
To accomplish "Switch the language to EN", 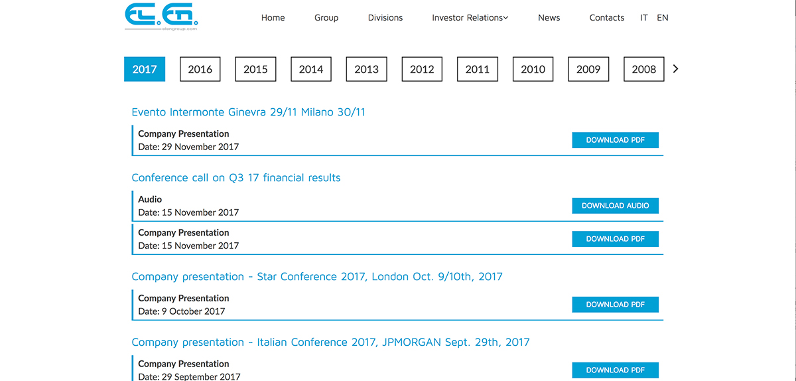I will 663,18.
